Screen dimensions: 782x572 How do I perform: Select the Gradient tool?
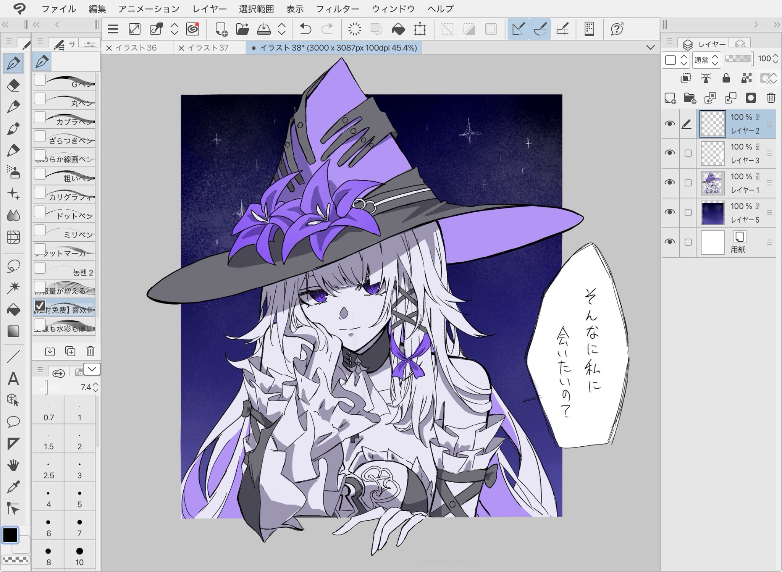[x=13, y=331]
